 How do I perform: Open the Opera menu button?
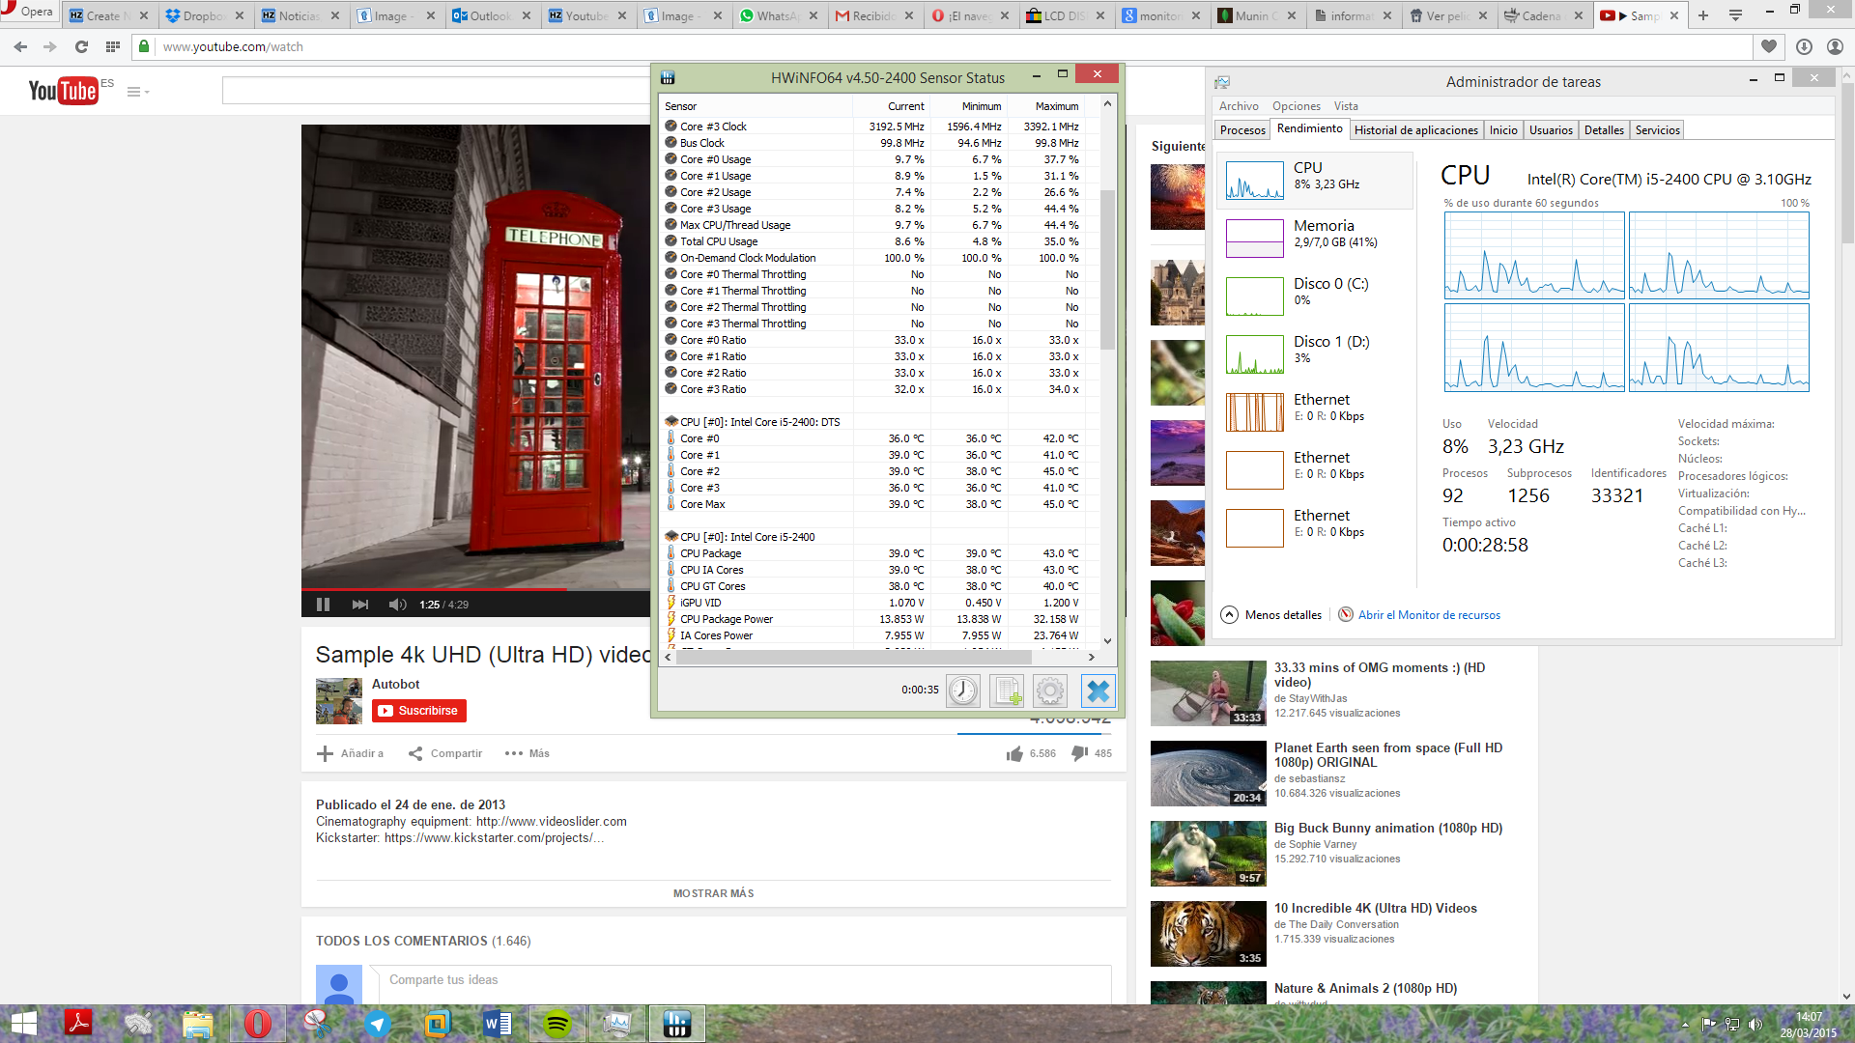[x=28, y=12]
